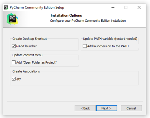Click the greyed-out maximize button
Viewport: 150px width, 118px height.
tap(126, 7)
